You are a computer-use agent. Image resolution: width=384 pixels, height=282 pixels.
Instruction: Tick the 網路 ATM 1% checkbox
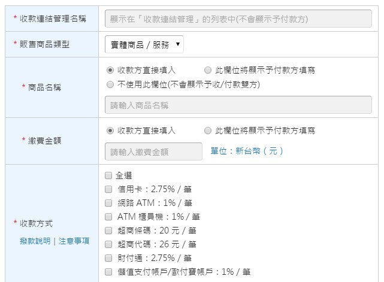click(108, 203)
